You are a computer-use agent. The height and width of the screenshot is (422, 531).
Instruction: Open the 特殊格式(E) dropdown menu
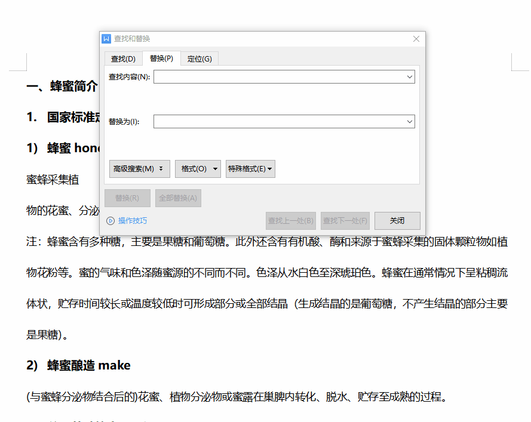coord(250,169)
